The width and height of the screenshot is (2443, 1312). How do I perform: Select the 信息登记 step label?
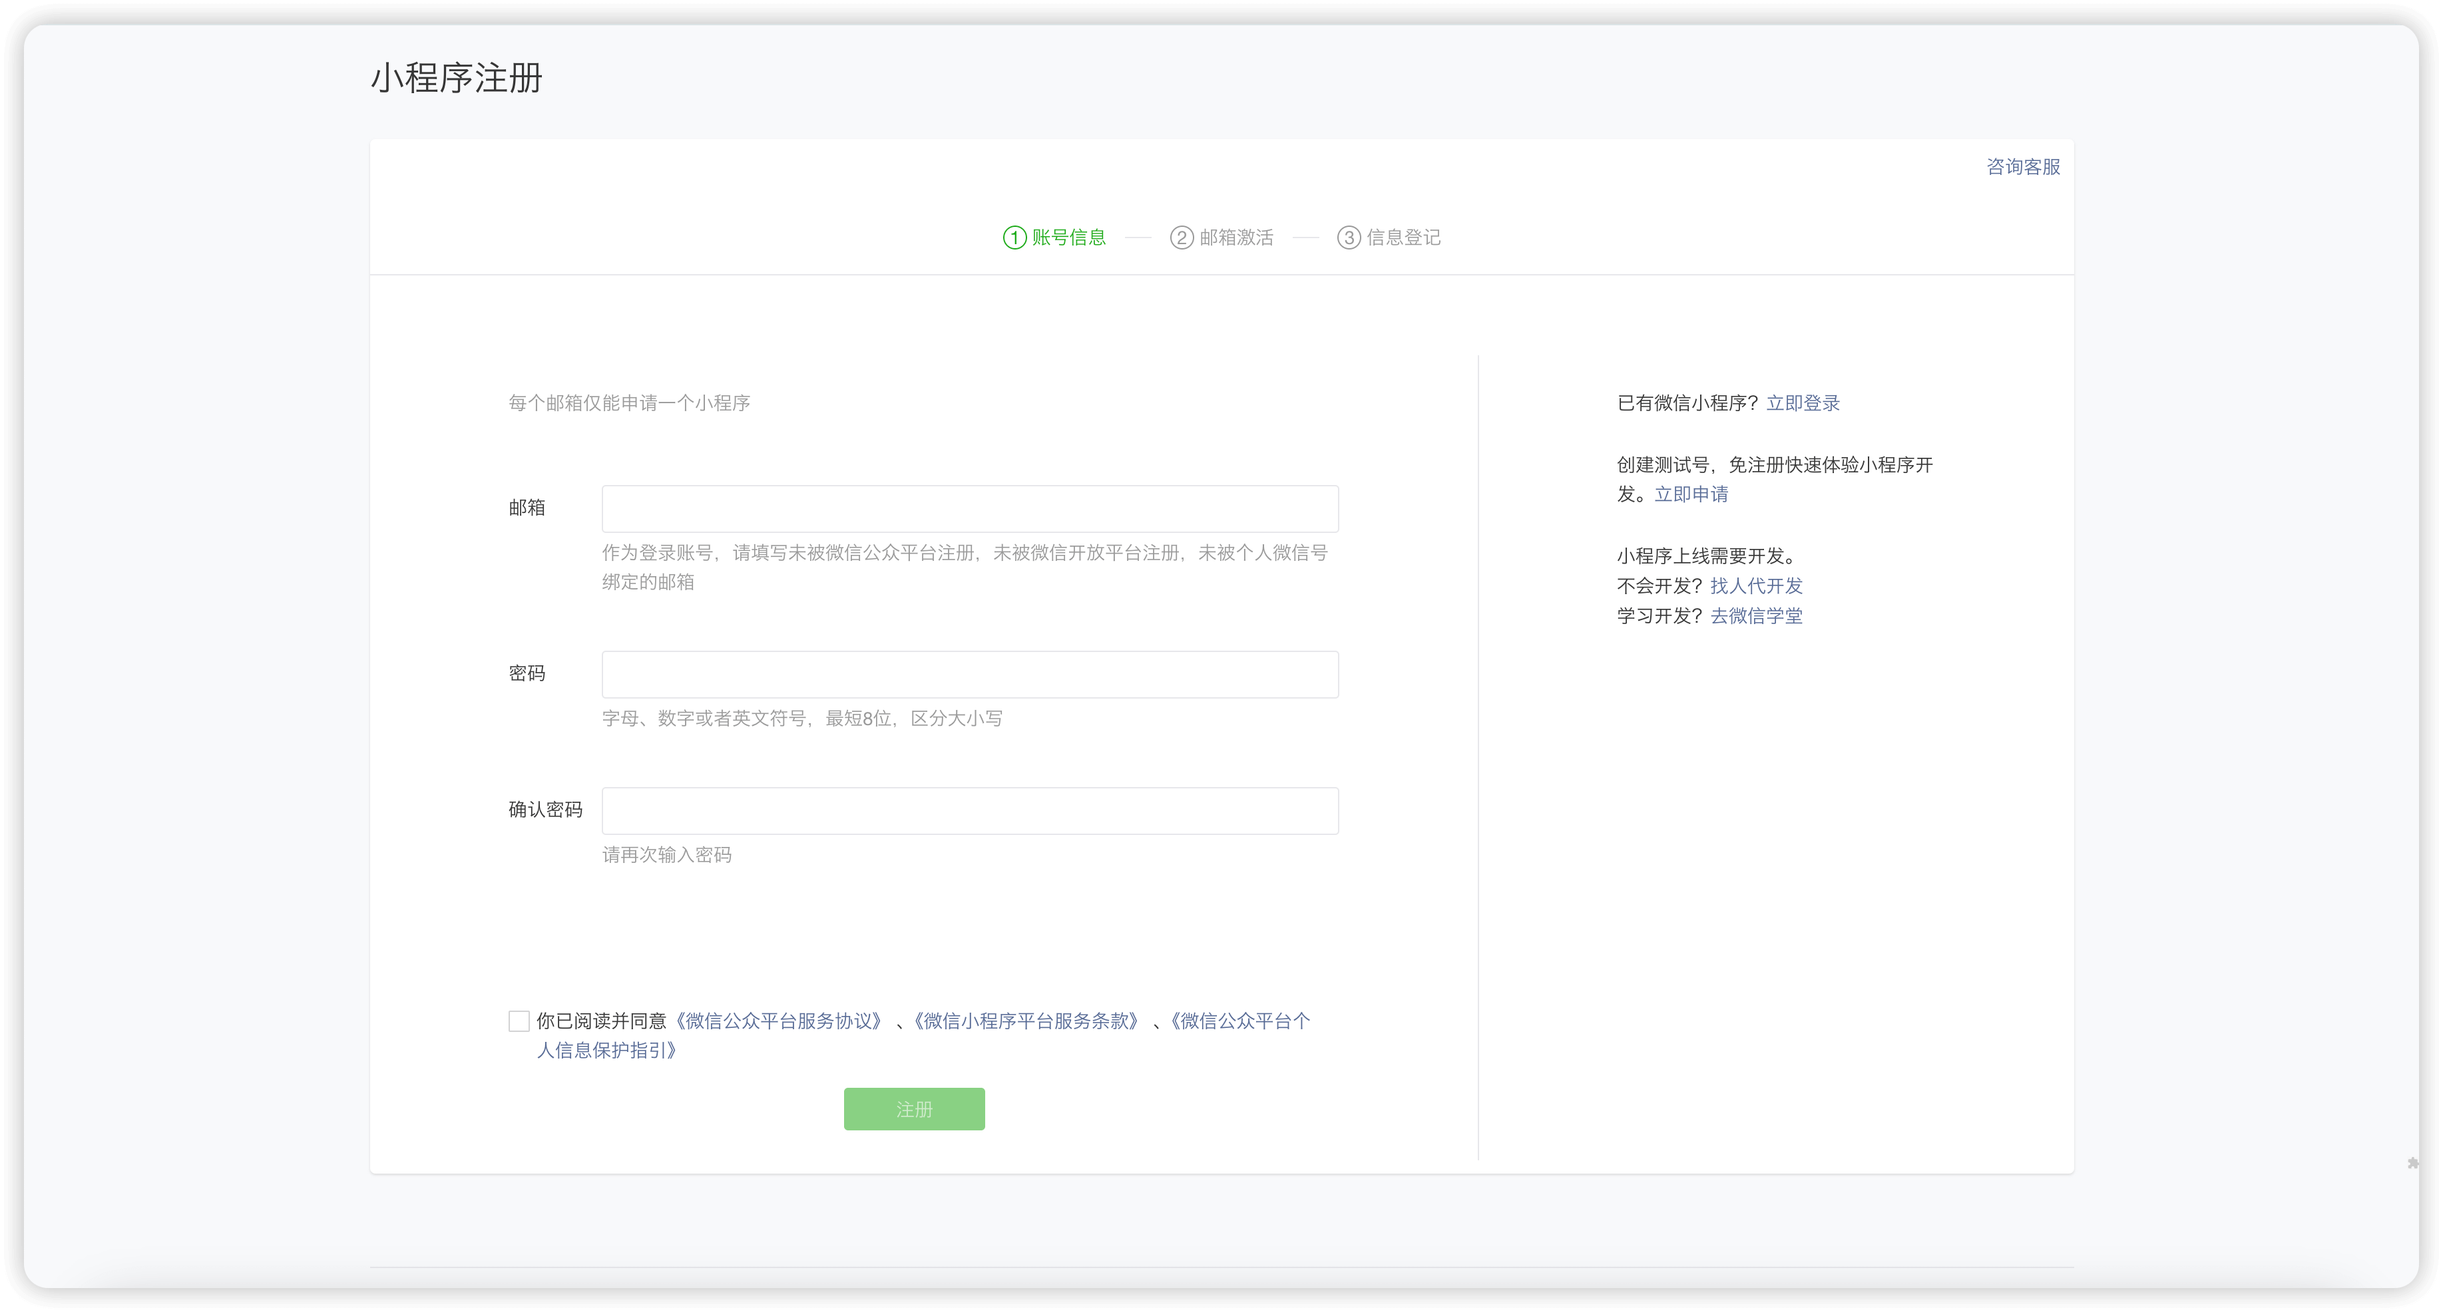point(1403,237)
